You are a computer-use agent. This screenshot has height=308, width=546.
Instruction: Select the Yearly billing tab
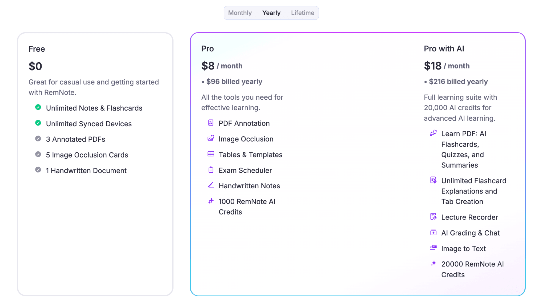tap(271, 13)
